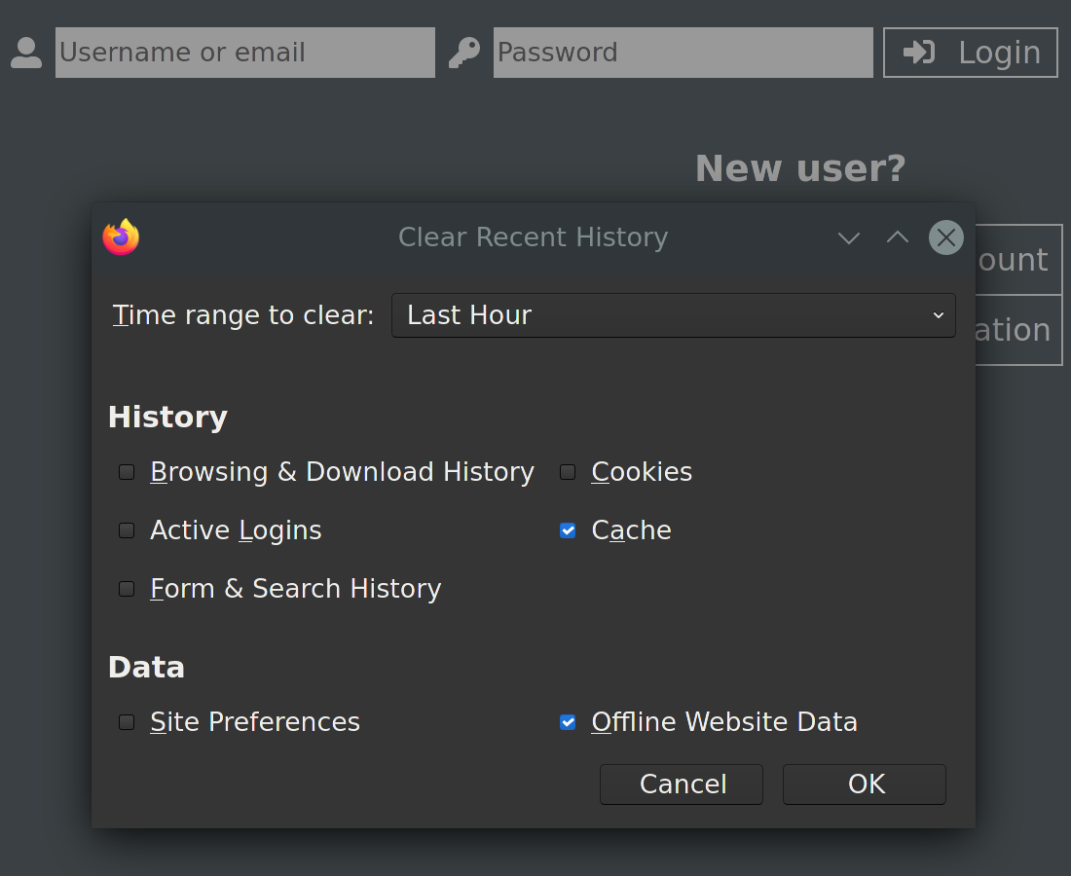Click the upward chevron in dialog title bar

[x=898, y=237]
